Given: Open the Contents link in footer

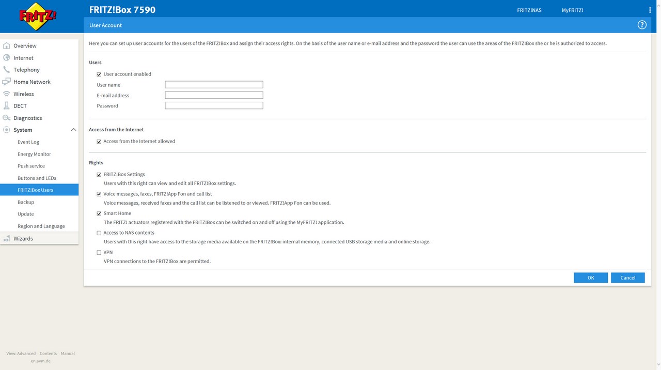Looking at the screenshot, I should [x=48, y=353].
